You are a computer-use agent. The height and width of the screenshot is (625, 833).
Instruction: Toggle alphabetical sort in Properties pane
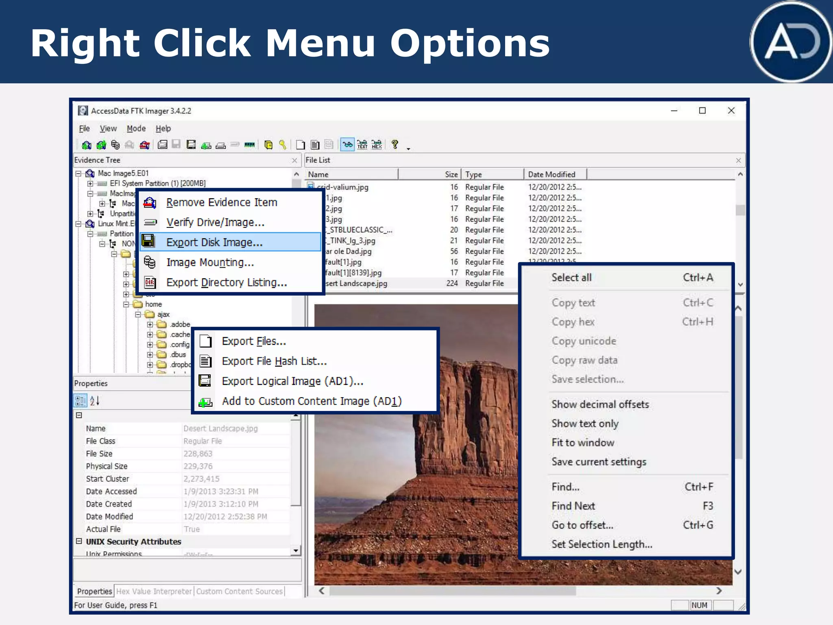(95, 401)
